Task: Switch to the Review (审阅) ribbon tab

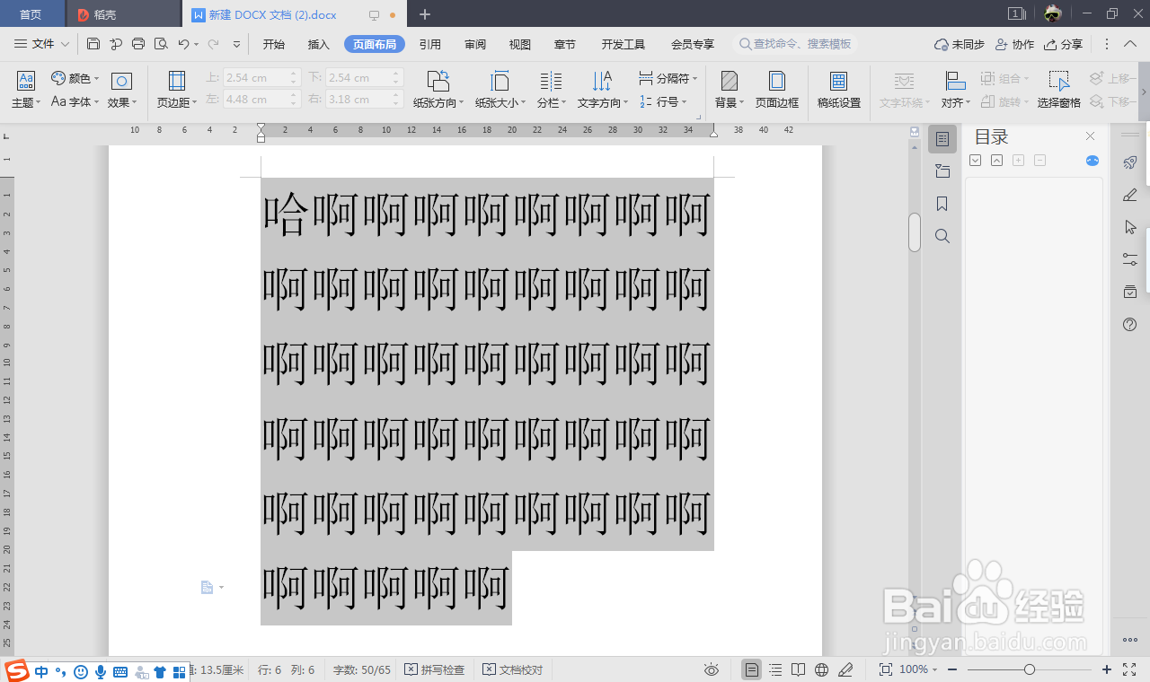Action: (x=475, y=44)
